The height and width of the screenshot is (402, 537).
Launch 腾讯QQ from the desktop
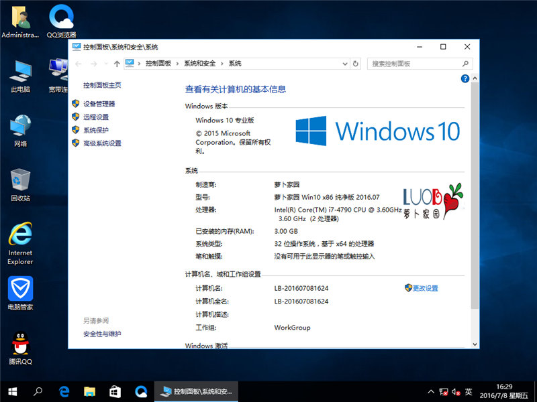(x=21, y=348)
